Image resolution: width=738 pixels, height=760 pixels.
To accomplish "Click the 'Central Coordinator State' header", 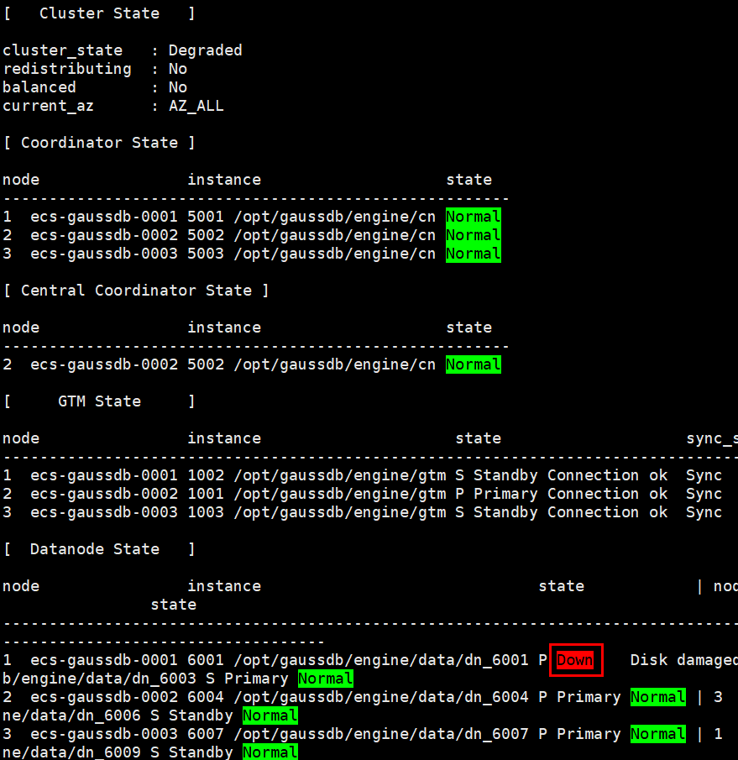I will pyautogui.click(x=136, y=291).
